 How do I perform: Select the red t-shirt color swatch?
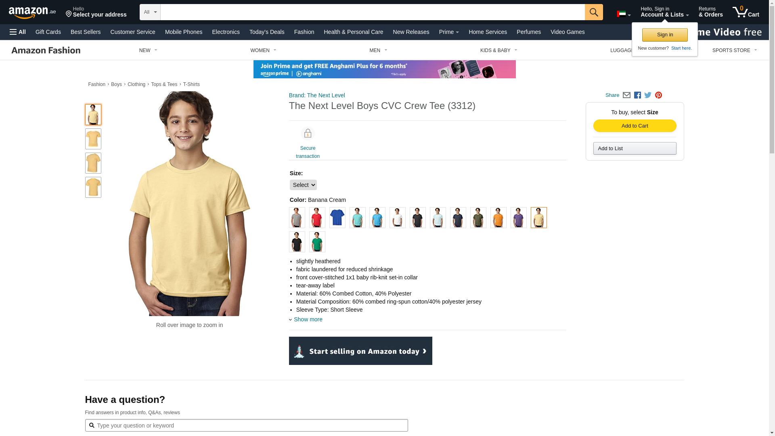[x=317, y=218]
